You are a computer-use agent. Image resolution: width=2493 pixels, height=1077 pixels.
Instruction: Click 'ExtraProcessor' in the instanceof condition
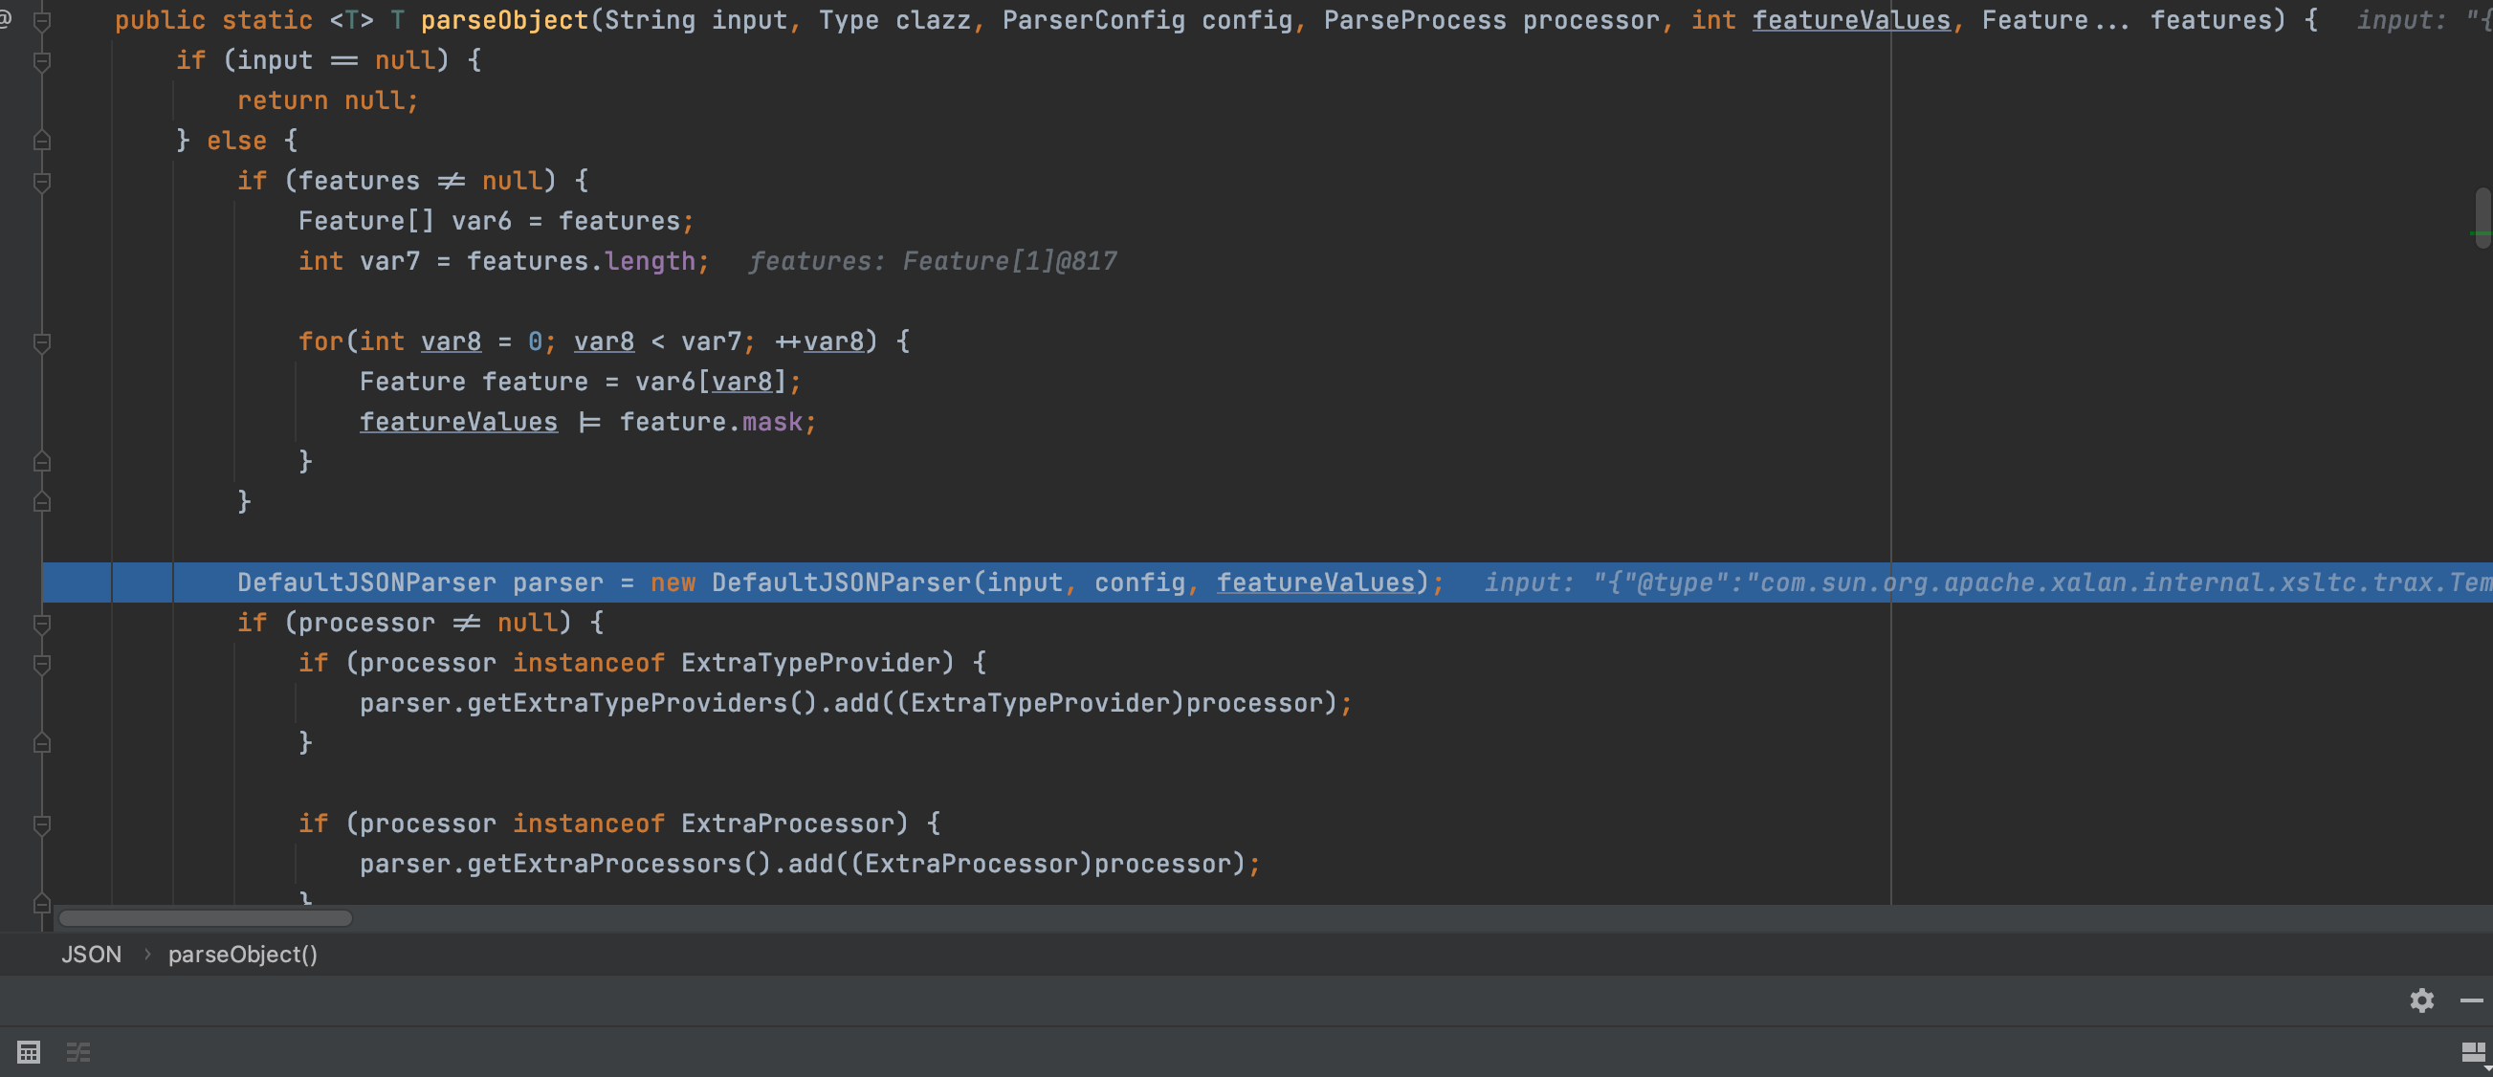coord(787,824)
